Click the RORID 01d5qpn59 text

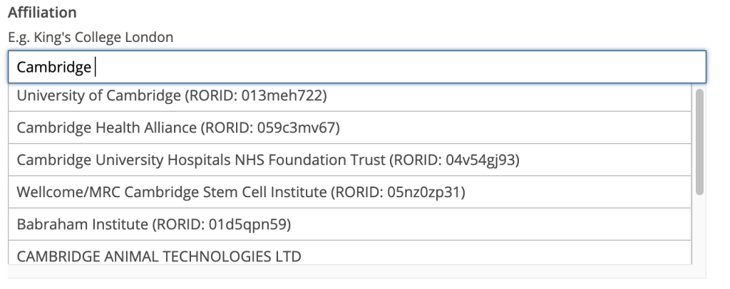(x=222, y=224)
